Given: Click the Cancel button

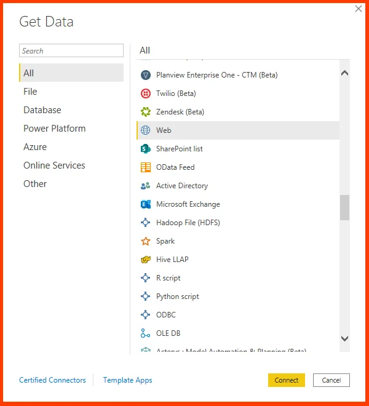Looking at the screenshot, I should 331,380.
